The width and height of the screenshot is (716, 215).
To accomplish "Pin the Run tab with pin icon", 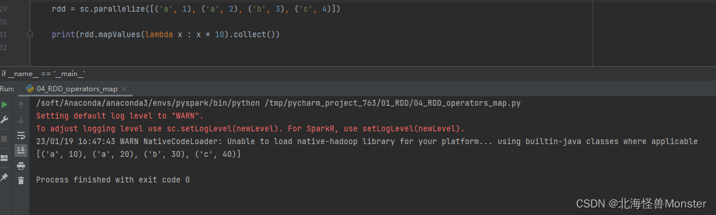I will coord(5,177).
